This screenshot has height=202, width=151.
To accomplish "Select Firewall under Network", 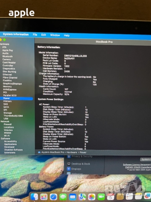I will [8, 124].
